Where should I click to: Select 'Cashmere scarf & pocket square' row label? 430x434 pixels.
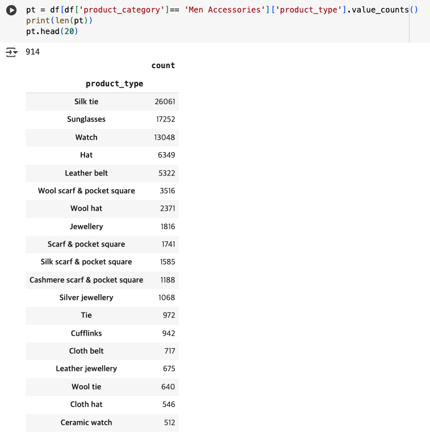[x=86, y=280]
